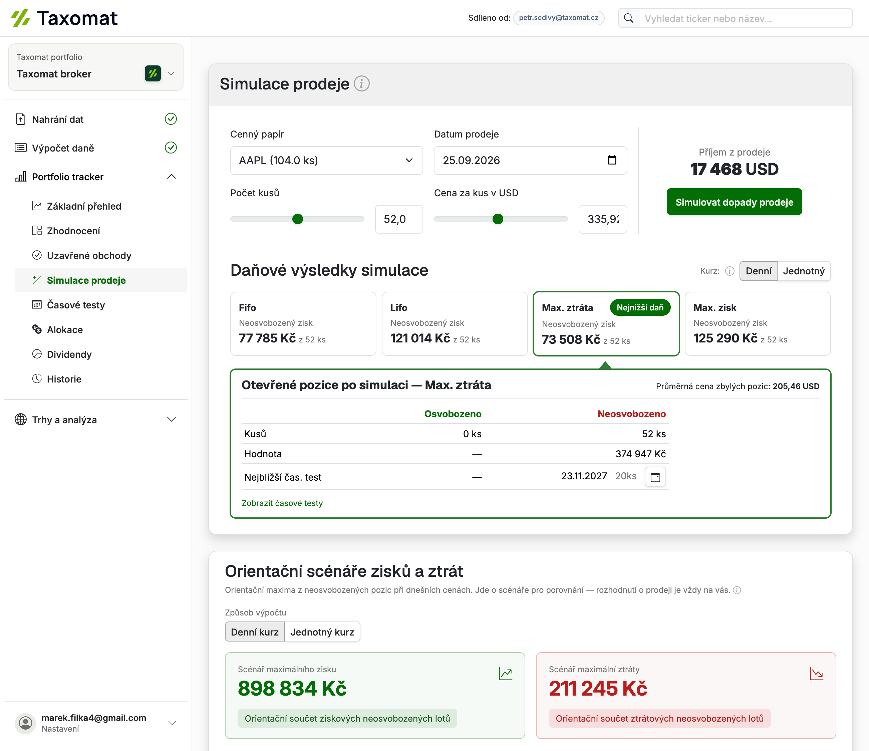Click falling chart icon in max loss card

click(x=816, y=673)
